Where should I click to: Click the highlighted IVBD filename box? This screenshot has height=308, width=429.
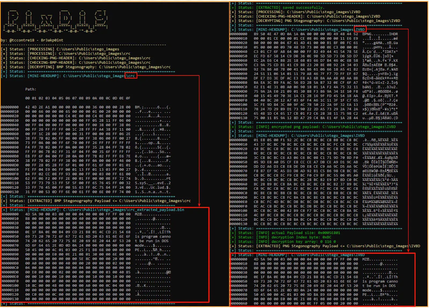coord(361,29)
